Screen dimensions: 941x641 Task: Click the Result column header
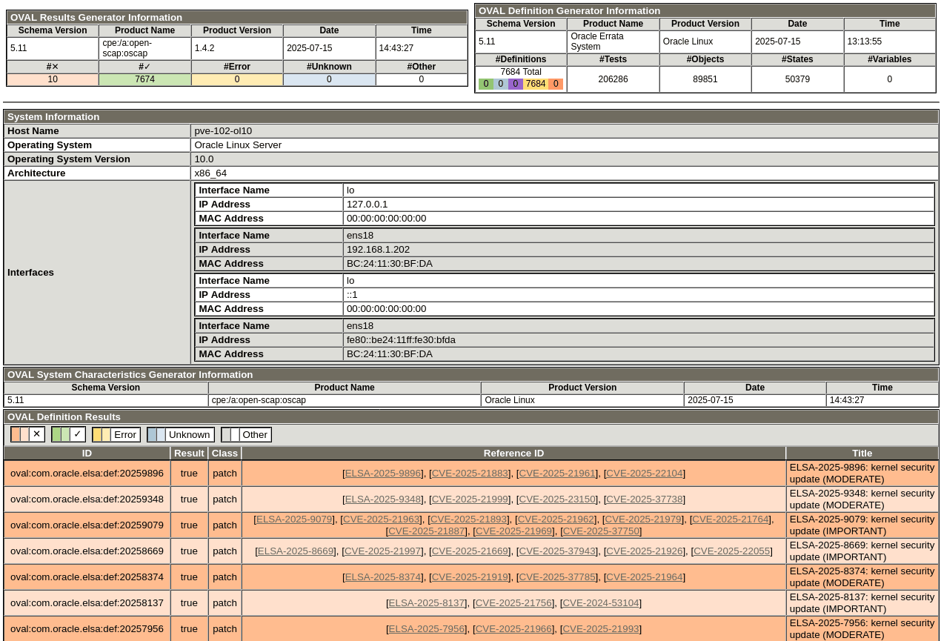click(x=189, y=454)
